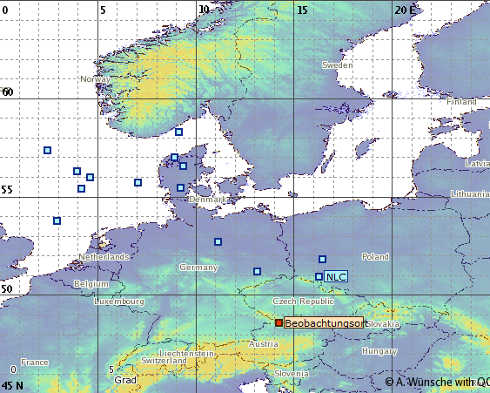This screenshot has height=393, width=490.
Task: Click the NLC label box
Action: coord(336,276)
